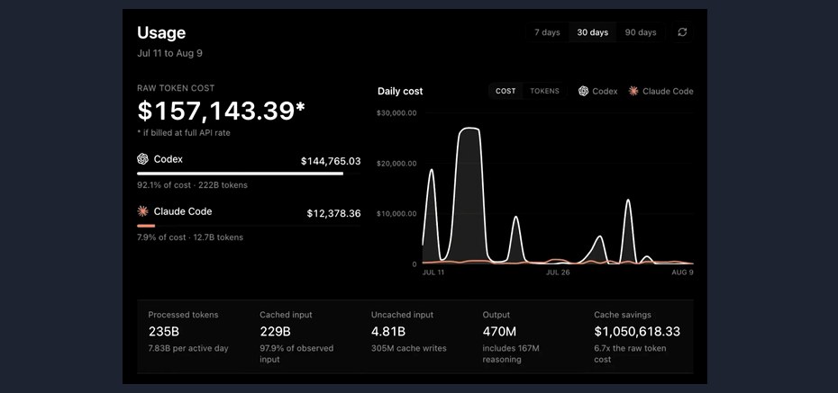838x393 pixels.
Task: Select the 30 days range
Action: coord(592,32)
